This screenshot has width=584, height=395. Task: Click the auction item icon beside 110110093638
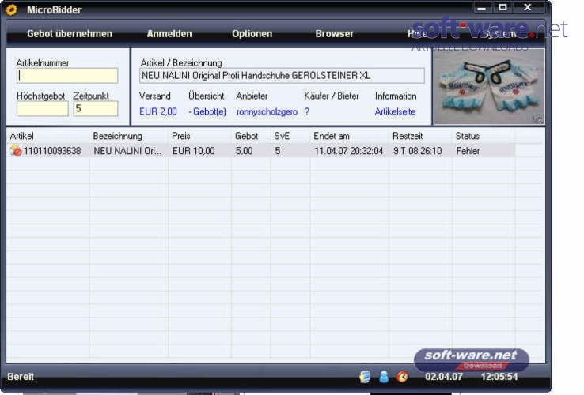(x=16, y=151)
